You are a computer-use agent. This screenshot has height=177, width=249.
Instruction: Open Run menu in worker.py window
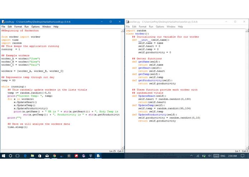pos(151,27)
